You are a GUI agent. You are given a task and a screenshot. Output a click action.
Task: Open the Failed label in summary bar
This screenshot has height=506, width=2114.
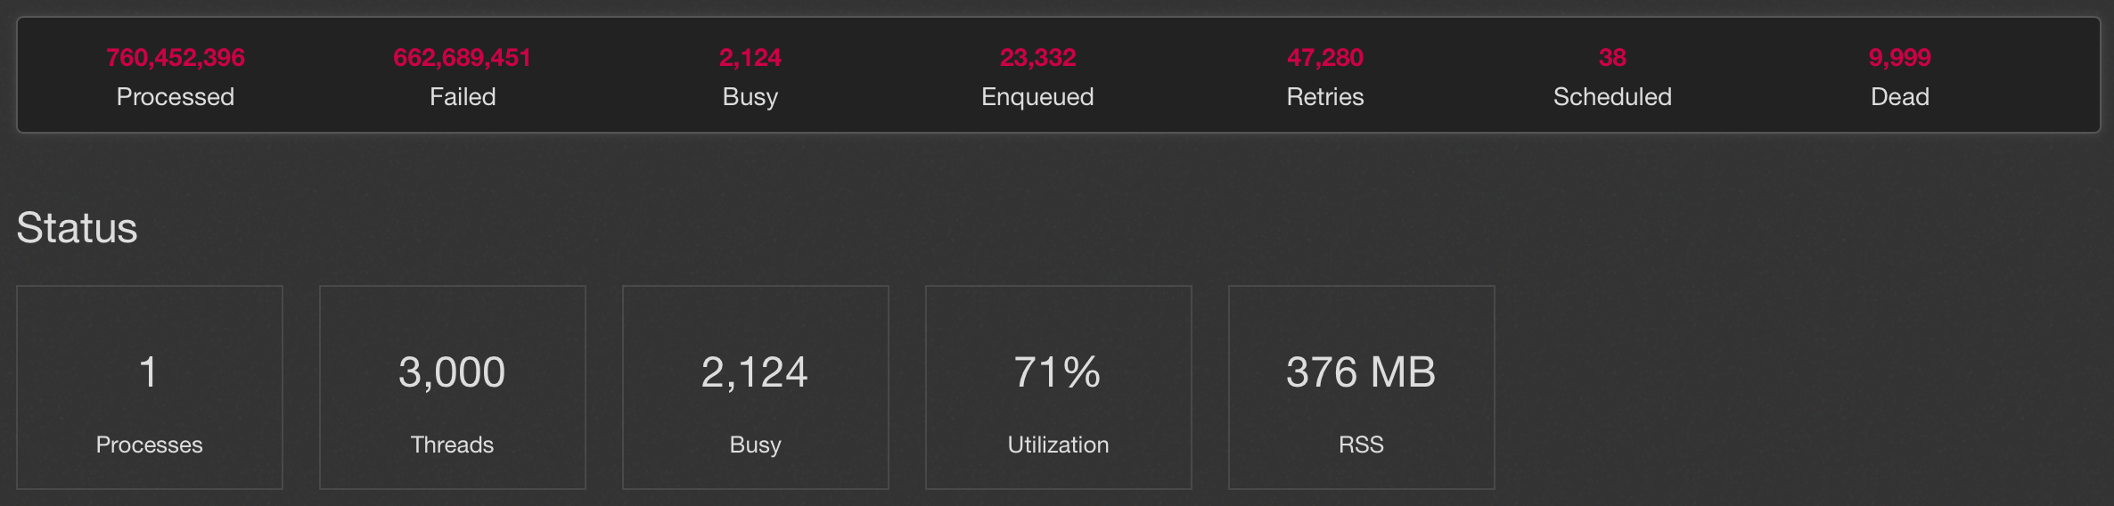coord(463,96)
